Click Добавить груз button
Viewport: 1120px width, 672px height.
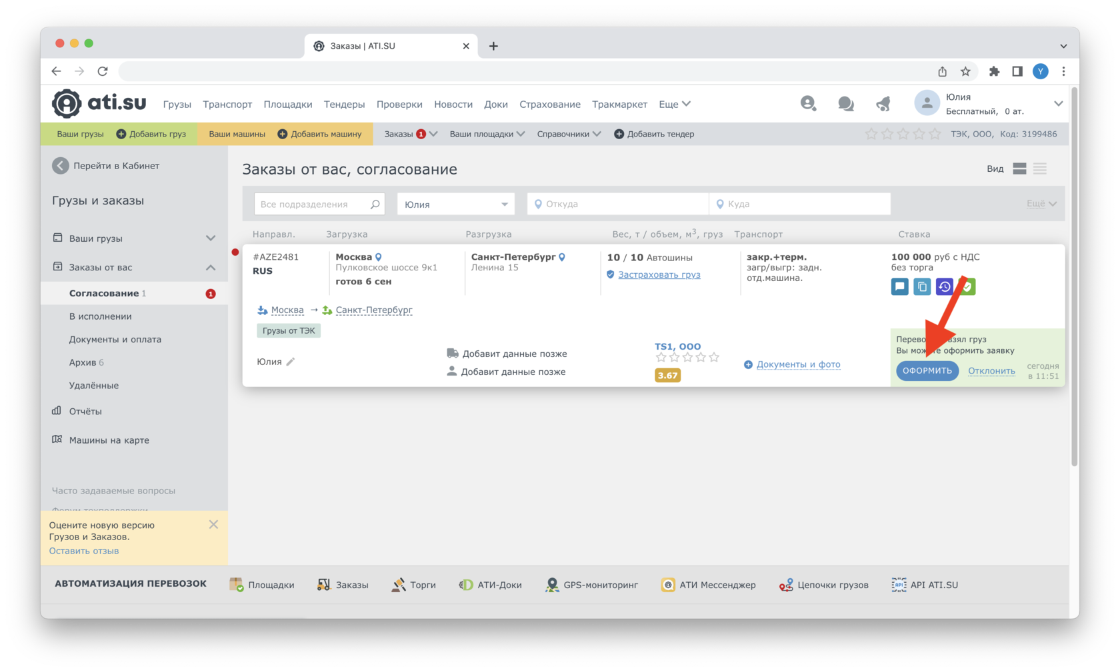pyautogui.click(x=151, y=134)
